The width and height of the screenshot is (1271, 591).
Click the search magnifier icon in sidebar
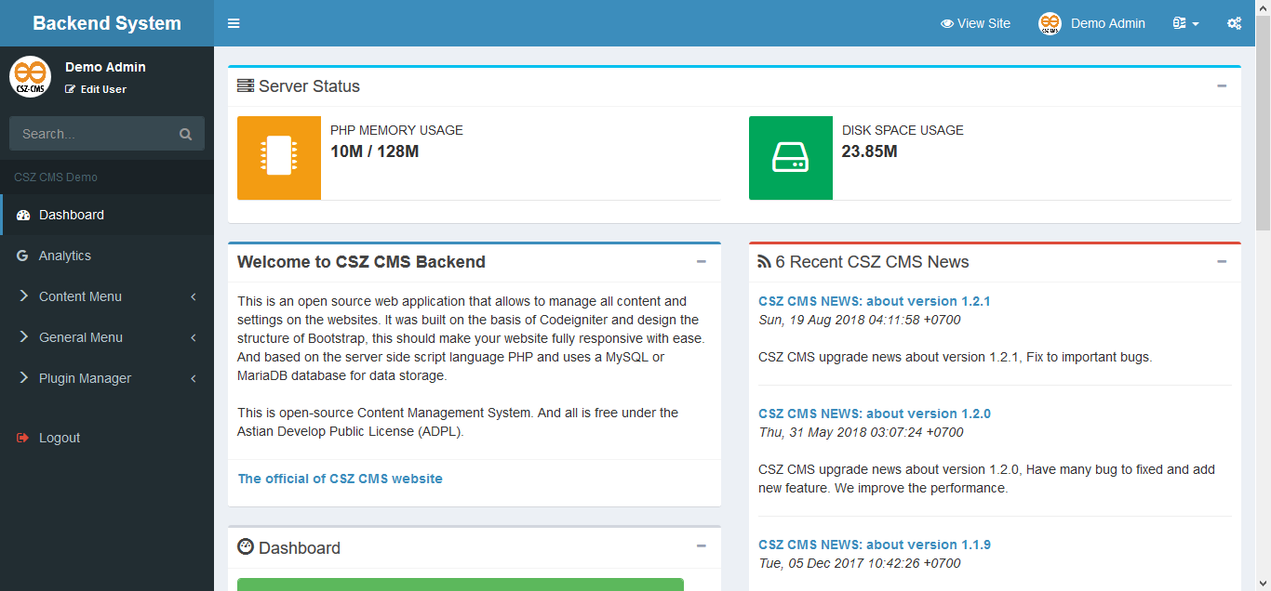(186, 134)
